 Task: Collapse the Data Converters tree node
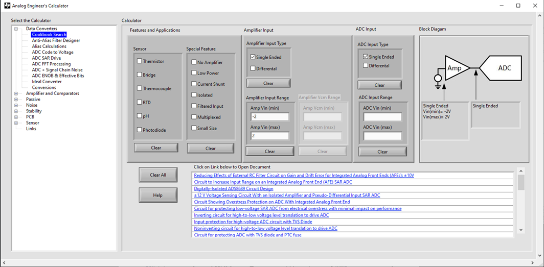coord(16,29)
